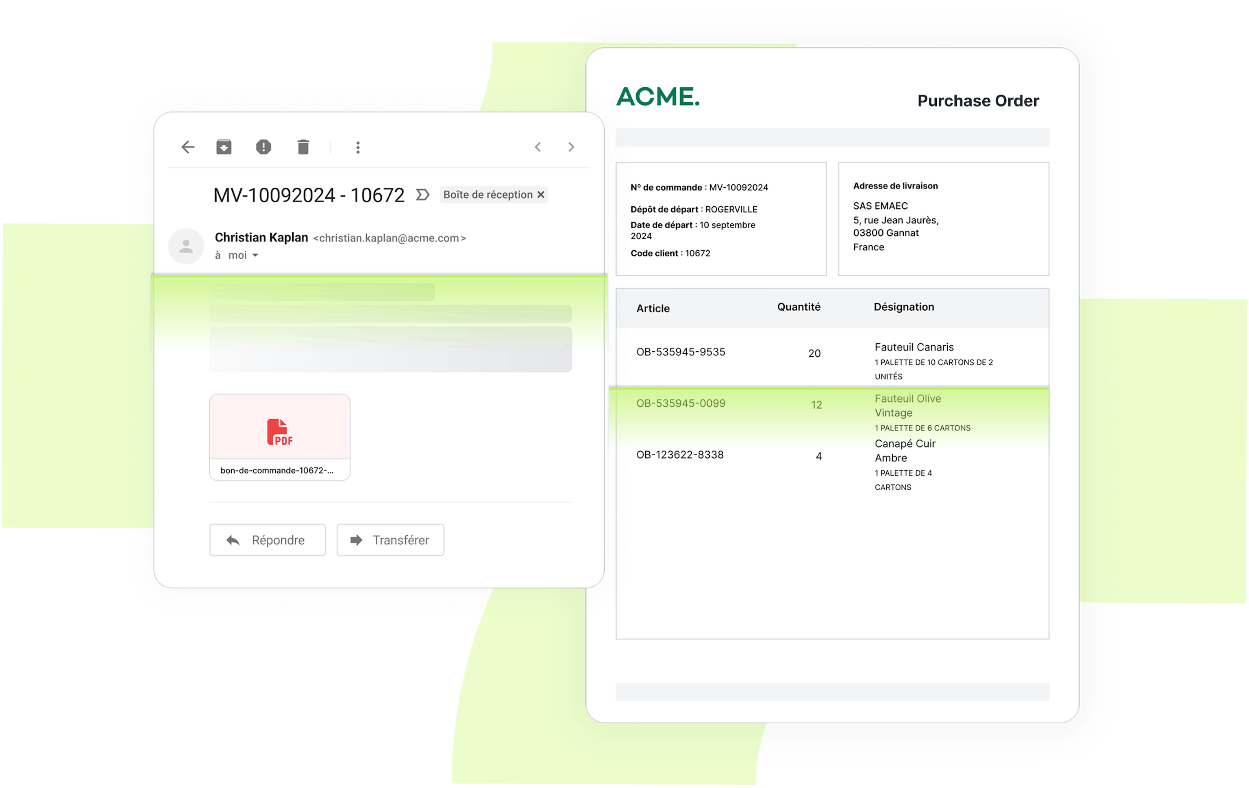Delete the email using the trash icon
Screen dimensions: 1249x788
point(303,147)
